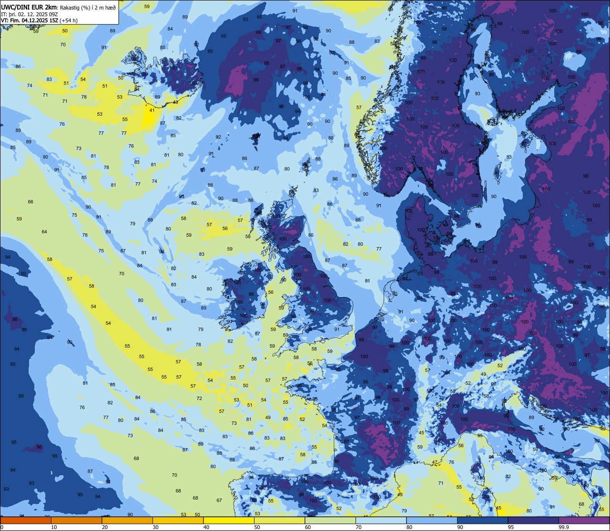Select the pale yellow 50–60 legend block
The width and height of the screenshot is (610, 531).
coord(280,520)
